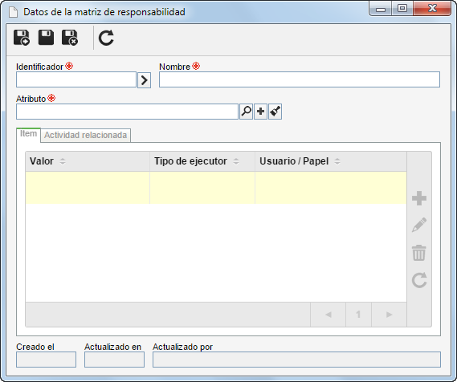Click the Valor column header
Image resolution: width=457 pixels, height=382 pixels.
88,161
